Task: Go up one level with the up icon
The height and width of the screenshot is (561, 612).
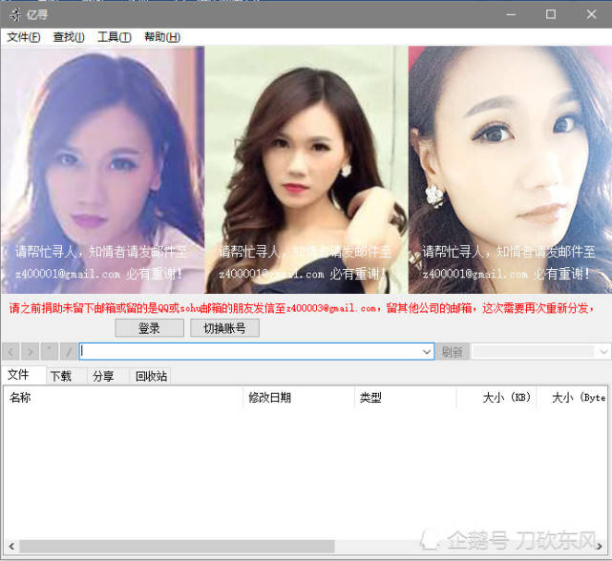Action: (50, 352)
